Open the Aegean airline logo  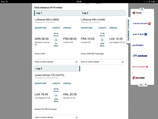[x=140, y=56]
